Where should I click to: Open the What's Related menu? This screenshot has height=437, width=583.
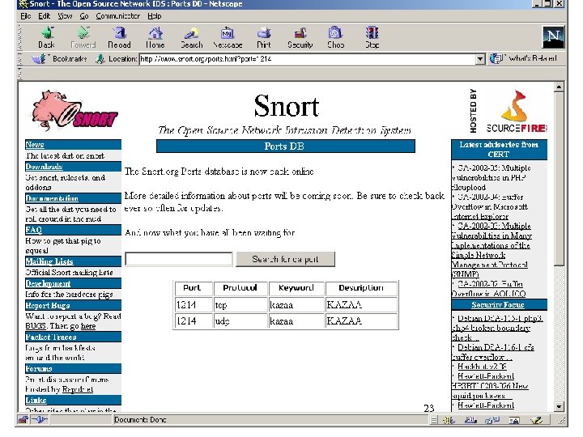[525, 59]
